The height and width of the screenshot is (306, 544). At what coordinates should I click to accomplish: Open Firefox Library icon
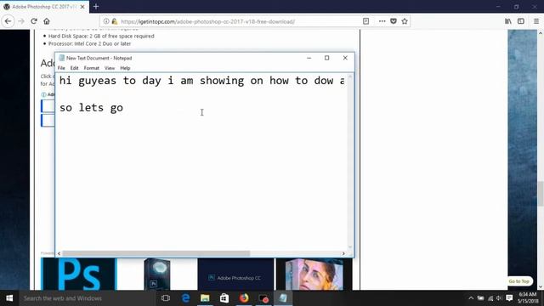click(x=508, y=21)
